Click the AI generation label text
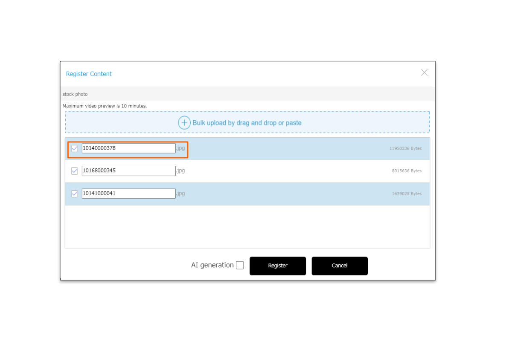The width and height of the screenshot is (512, 341). [212, 265]
